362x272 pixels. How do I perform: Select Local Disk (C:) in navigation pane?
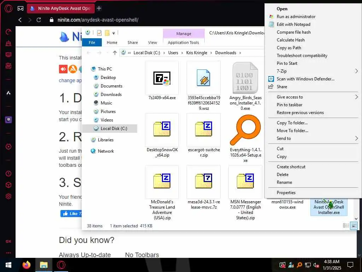(110, 128)
